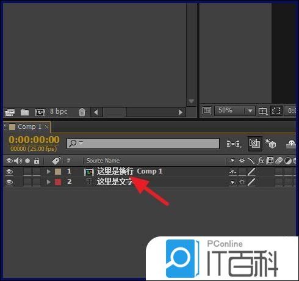
Task: Click layer 2 red label color swatch
Action: tap(58, 182)
